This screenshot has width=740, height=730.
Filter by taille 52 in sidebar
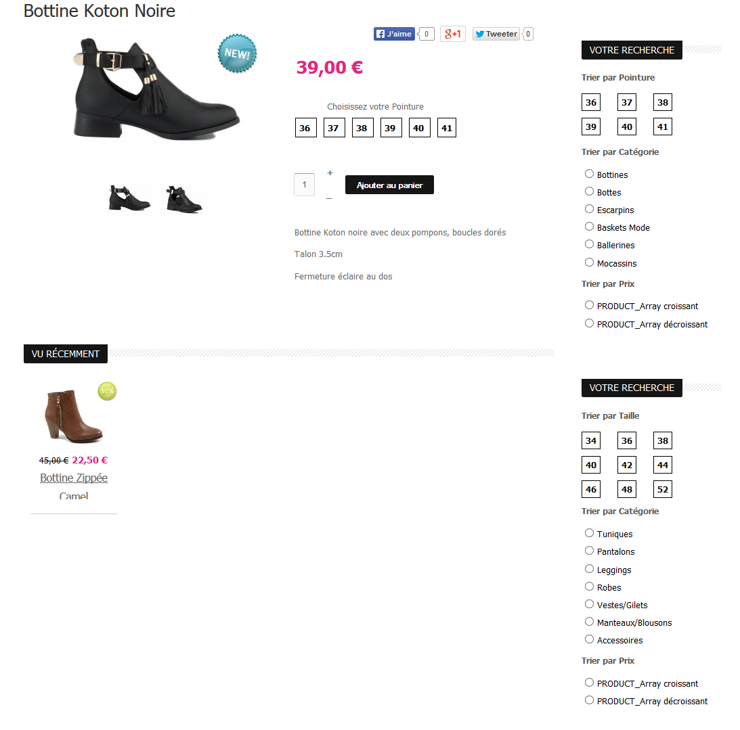coord(663,490)
